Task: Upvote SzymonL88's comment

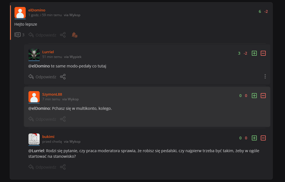Action: coord(254,96)
